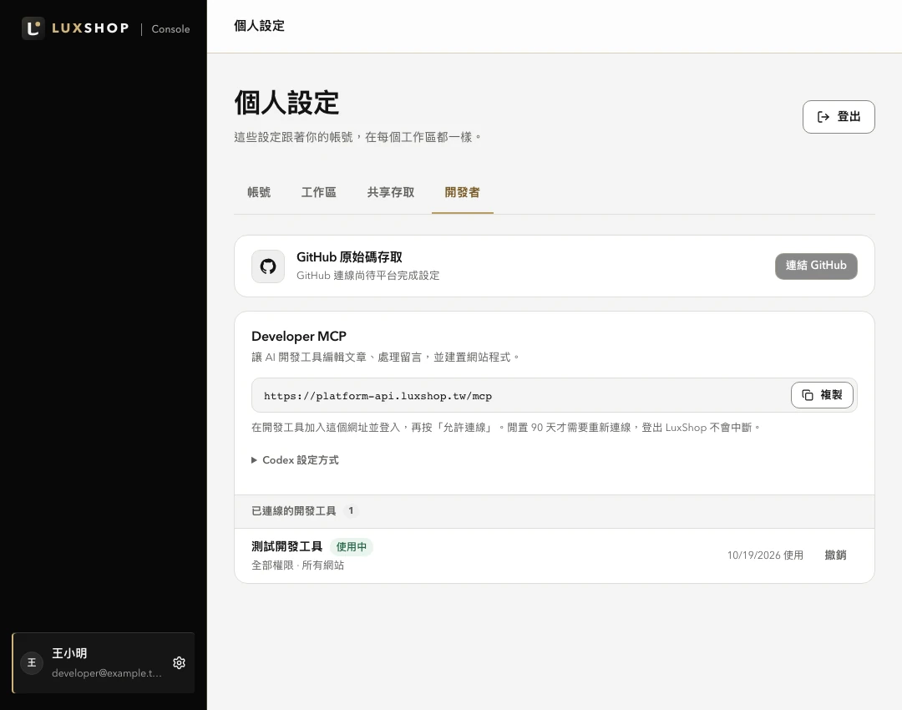Revoke 測試開發工具 via 撤銷

tap(835, 555)
